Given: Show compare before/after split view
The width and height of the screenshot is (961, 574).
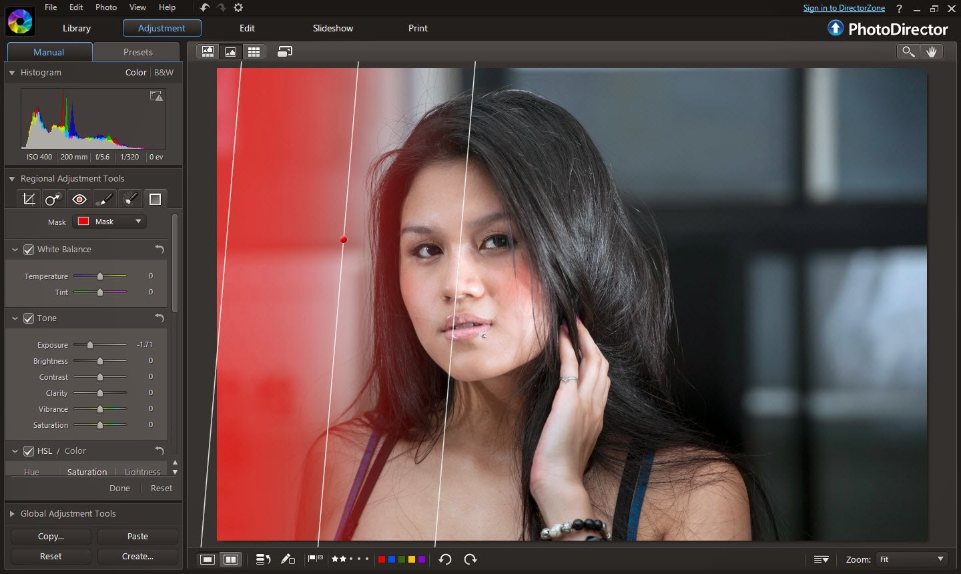Looking at the screenshot, I should click(231, 559).
